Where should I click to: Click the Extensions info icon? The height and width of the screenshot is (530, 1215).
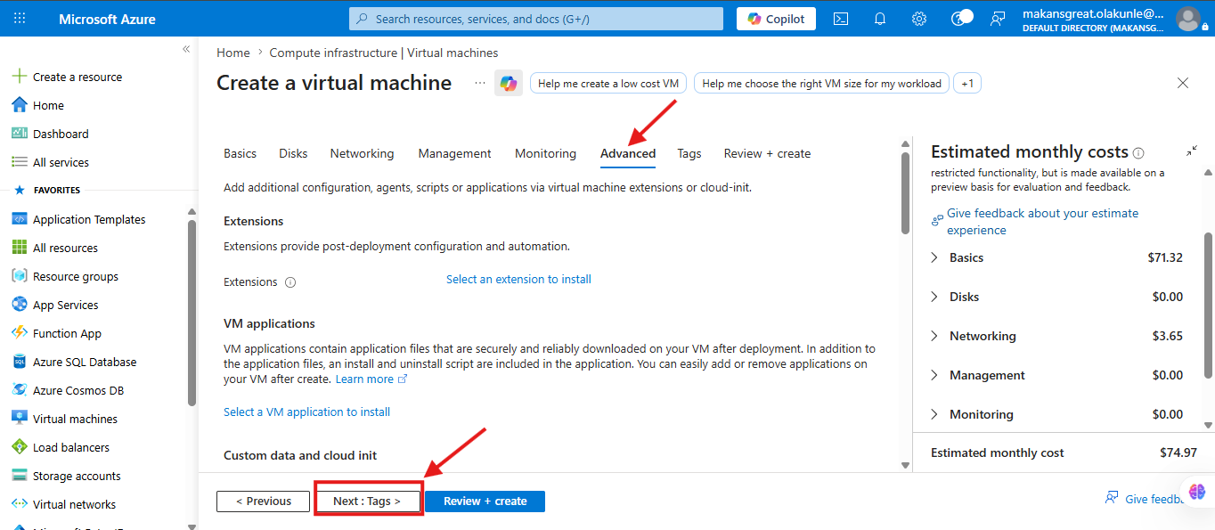click(x=290, y=282)
